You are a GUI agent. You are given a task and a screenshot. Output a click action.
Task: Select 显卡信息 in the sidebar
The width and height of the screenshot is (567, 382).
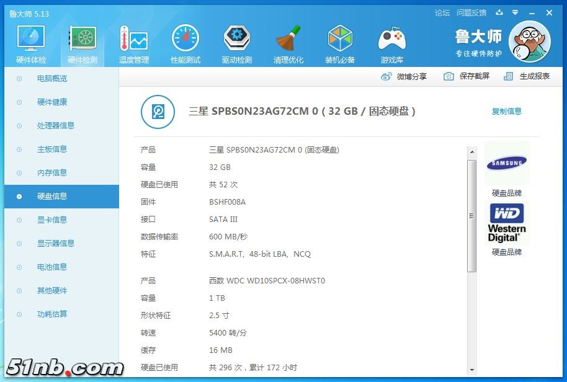coord(51,220)
